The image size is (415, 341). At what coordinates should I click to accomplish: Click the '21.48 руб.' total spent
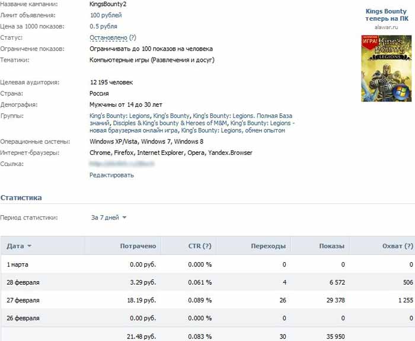[141, 336]
